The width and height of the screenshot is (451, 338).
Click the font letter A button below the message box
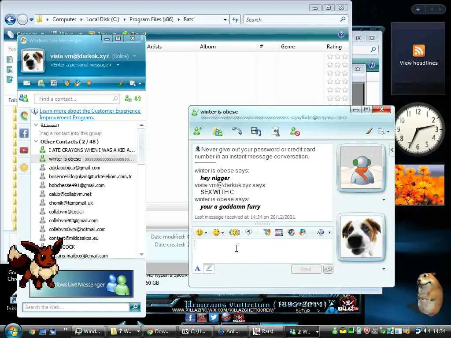pos(197,269)
